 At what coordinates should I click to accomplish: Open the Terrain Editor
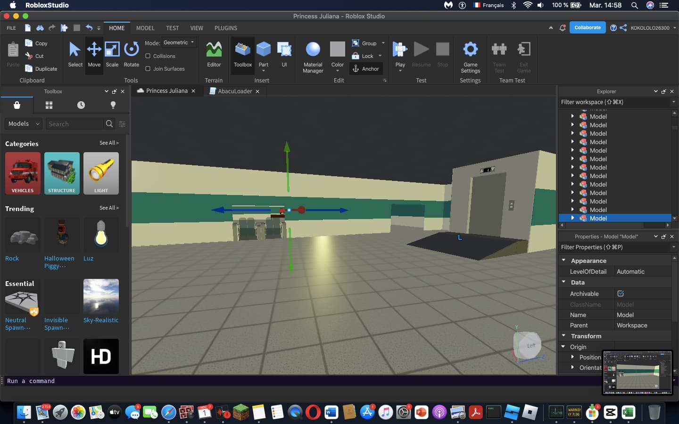coord(214,55)
